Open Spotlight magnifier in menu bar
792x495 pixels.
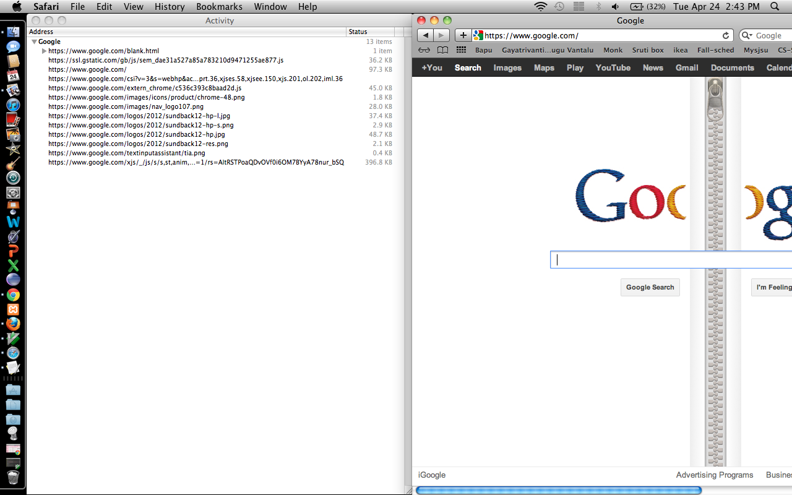click(775, 7)
